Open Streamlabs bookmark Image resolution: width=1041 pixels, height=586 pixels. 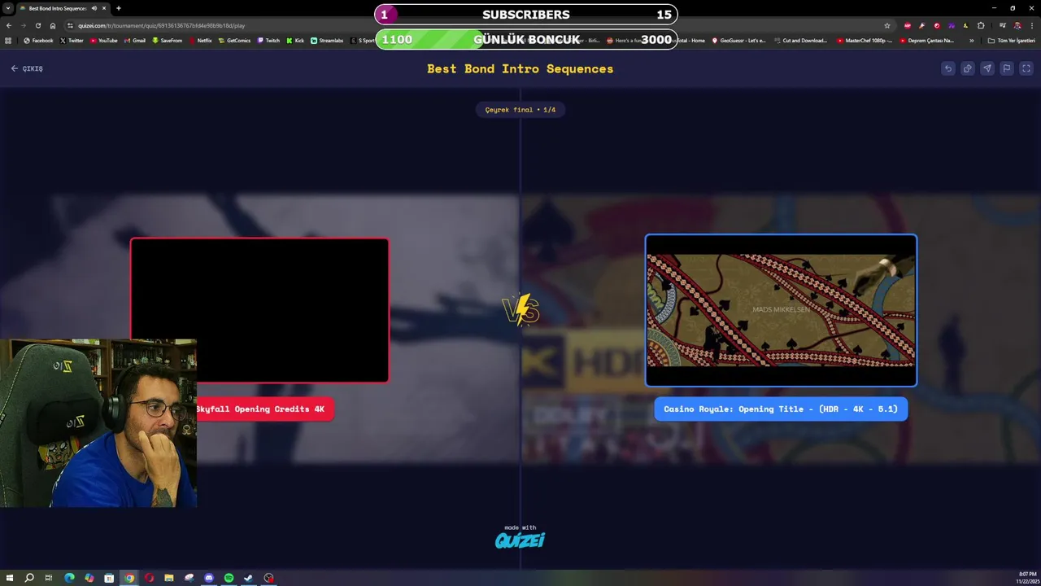pyautogui.click(x=327, y=40)
